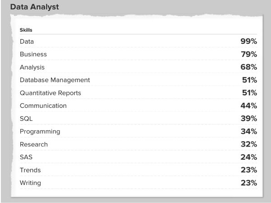The width and height of the screenshot is (271, 203).
Task: Click the Data skill label
Action: [x=27, y=42]
